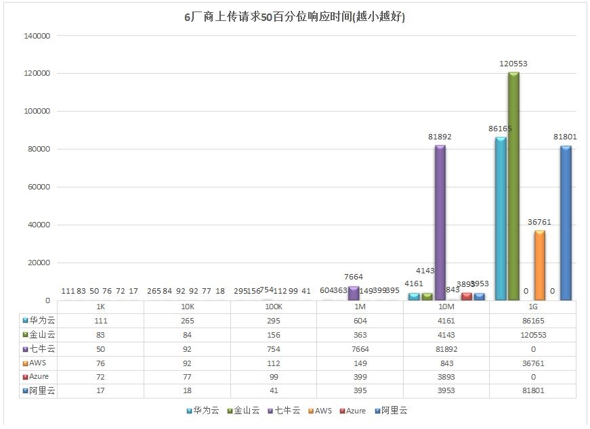Select the Azure red marker in bottom legend
590x429 pixels.
tap(342, 411)
